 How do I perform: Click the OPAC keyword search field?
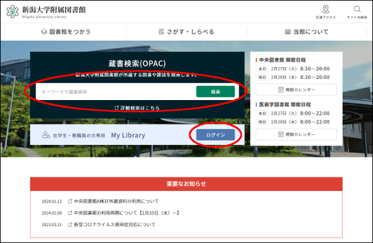(116, 92)
